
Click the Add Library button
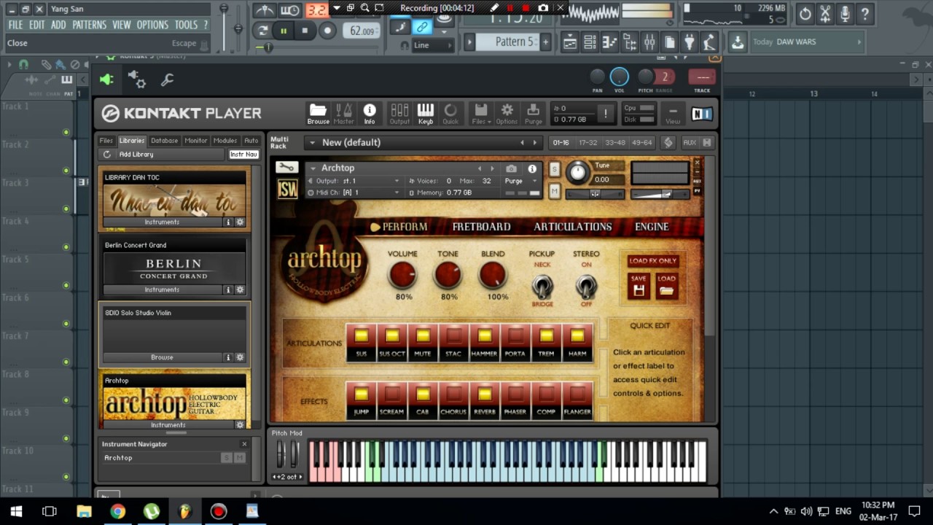(136, 155)
